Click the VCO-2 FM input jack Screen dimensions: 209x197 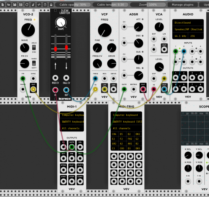pos(23,78)
